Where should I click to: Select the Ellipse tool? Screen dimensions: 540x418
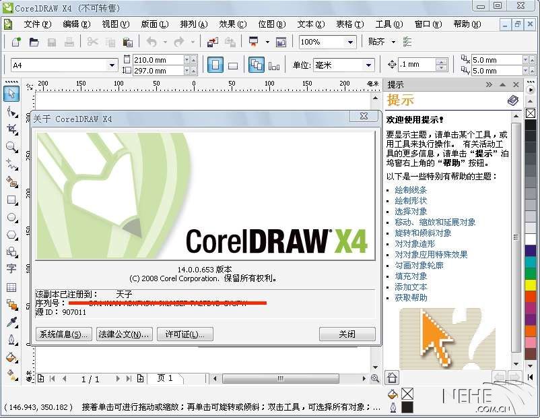(11, 217)
